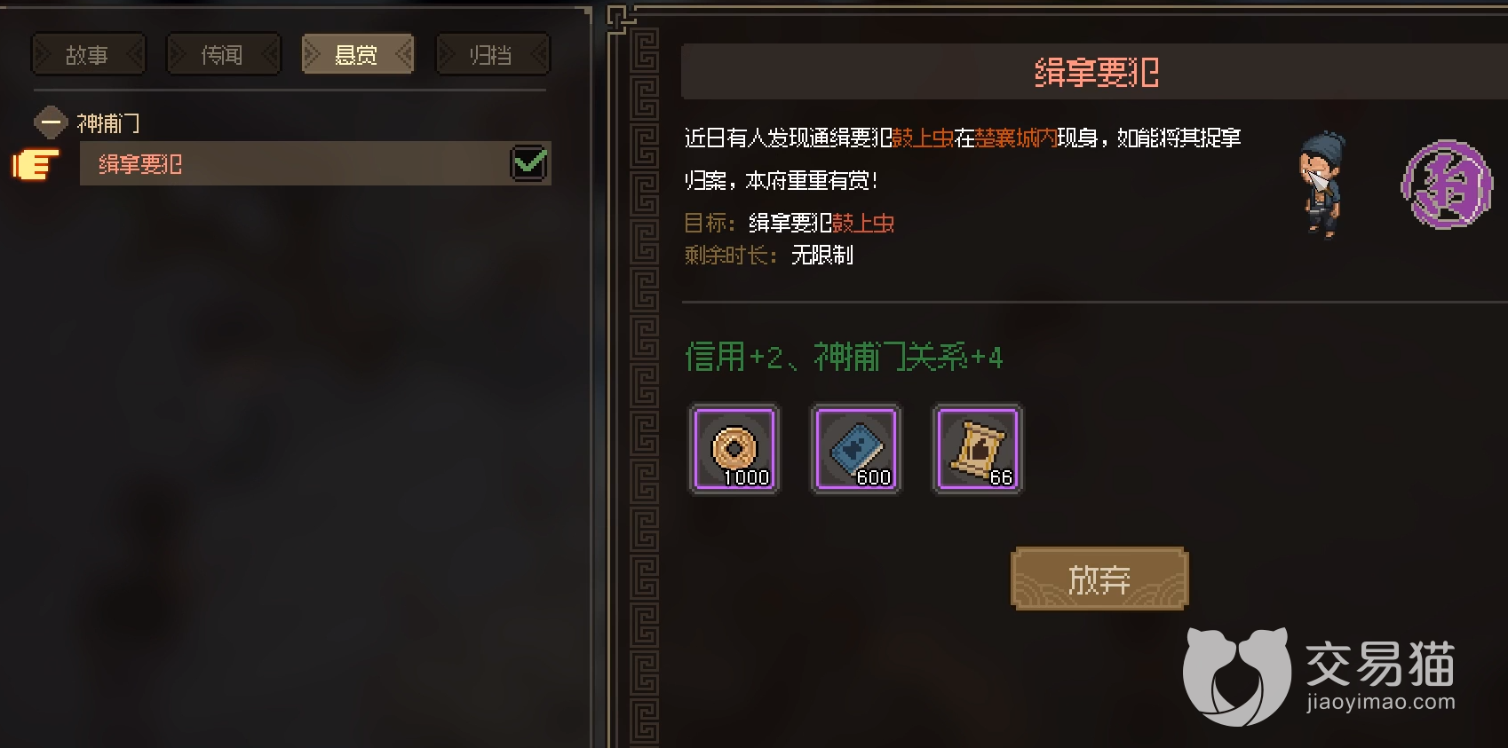1508x748 pixels.
Task: Click the wanted criminal character portrait
Action: click(x=1321, y=185)
